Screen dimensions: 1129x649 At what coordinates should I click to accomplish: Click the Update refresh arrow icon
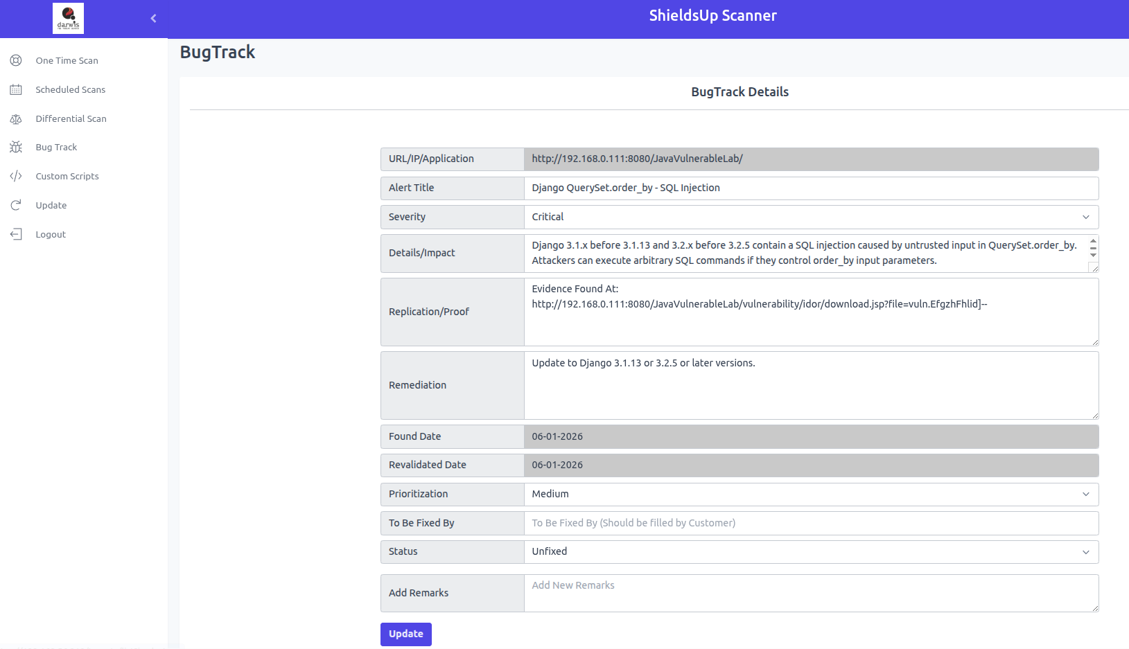pyautogui.click(x=16, y=205)
